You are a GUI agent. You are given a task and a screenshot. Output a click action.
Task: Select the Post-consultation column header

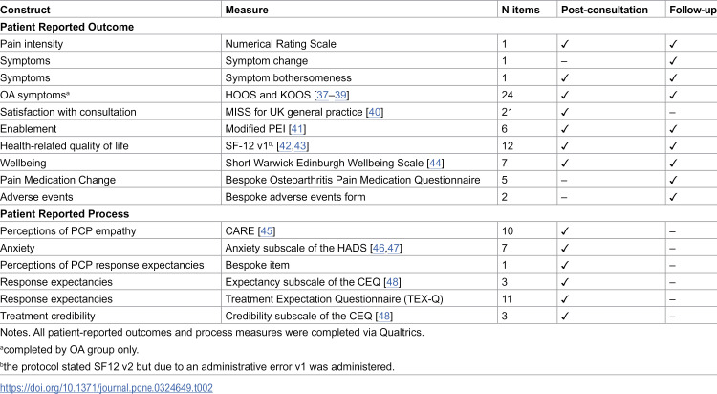tap(604, 10)
